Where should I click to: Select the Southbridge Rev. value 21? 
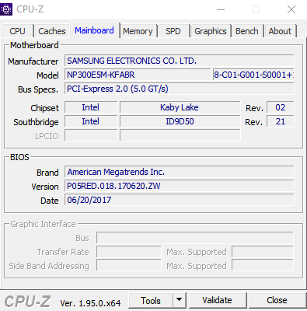tap(281, 121)
